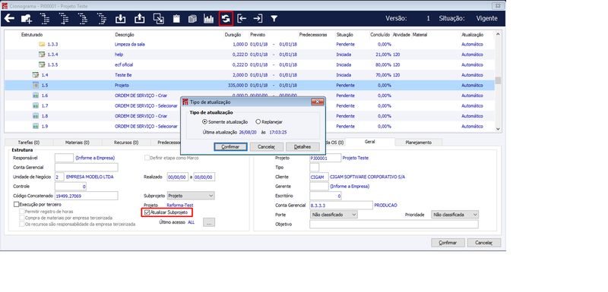Open the Subprojeto dropdown
The image size is (608, 292).
(191, 196)
